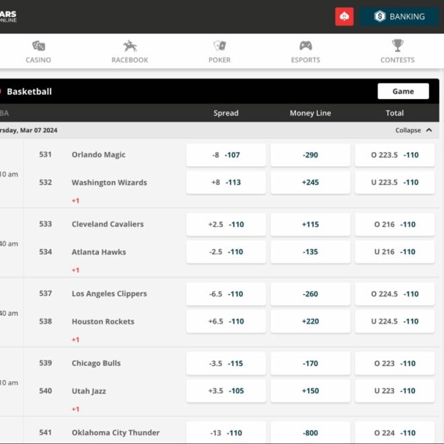Select Over 224.5 -110 total
The image size is (444, 444).
click(x=395, y=294)
